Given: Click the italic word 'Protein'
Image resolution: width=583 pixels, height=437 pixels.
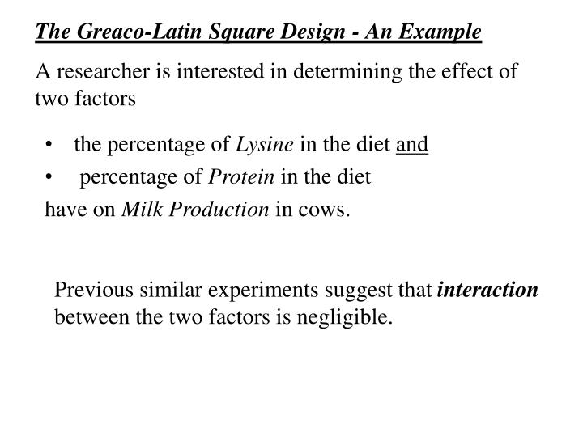Looking at the screenshot, I should (x=241, y=176).
